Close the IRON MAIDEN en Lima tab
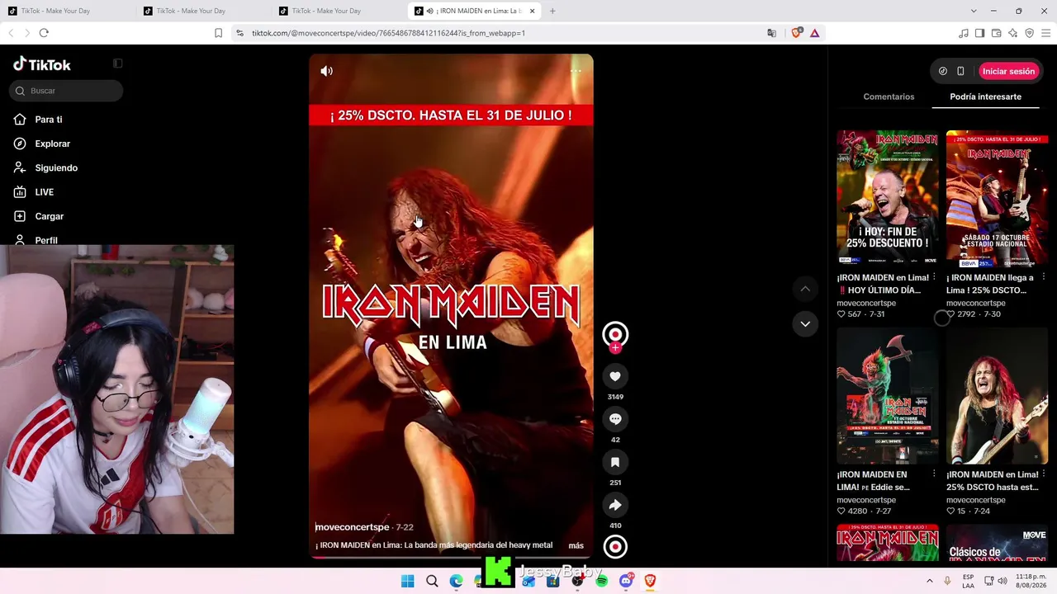 (x=532, y=11)
